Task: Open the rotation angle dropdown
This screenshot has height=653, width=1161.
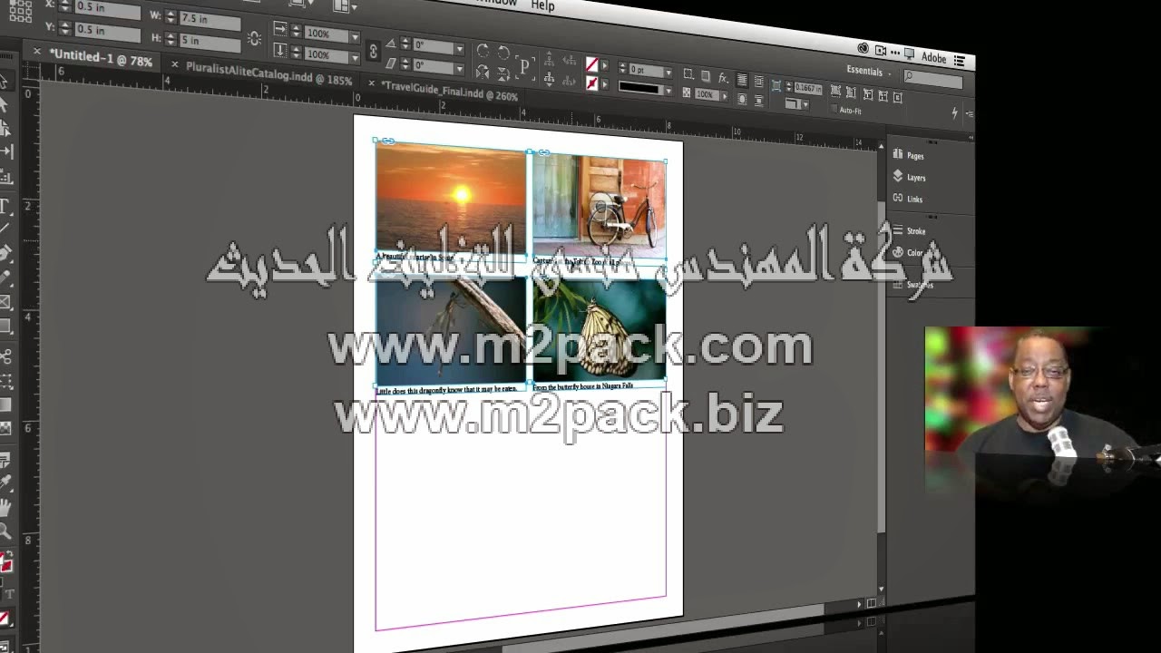Action: tap(459, 49)
